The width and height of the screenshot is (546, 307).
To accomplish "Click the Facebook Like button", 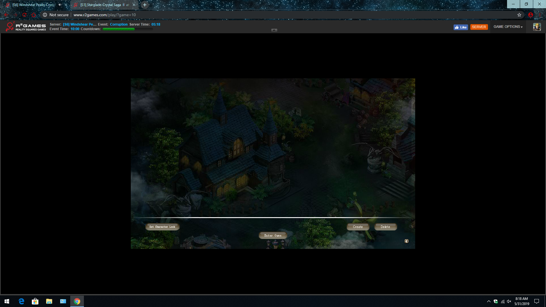I will (x=461, y=27).
